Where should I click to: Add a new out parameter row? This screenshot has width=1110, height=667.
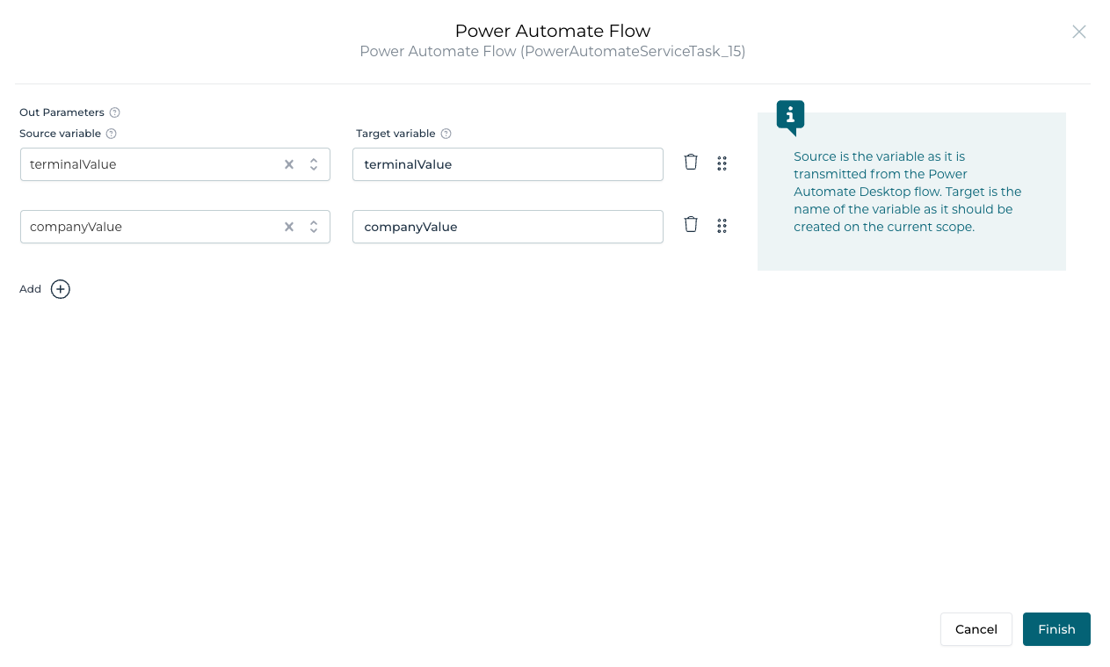pyautogui.click(x=59, y=289)
